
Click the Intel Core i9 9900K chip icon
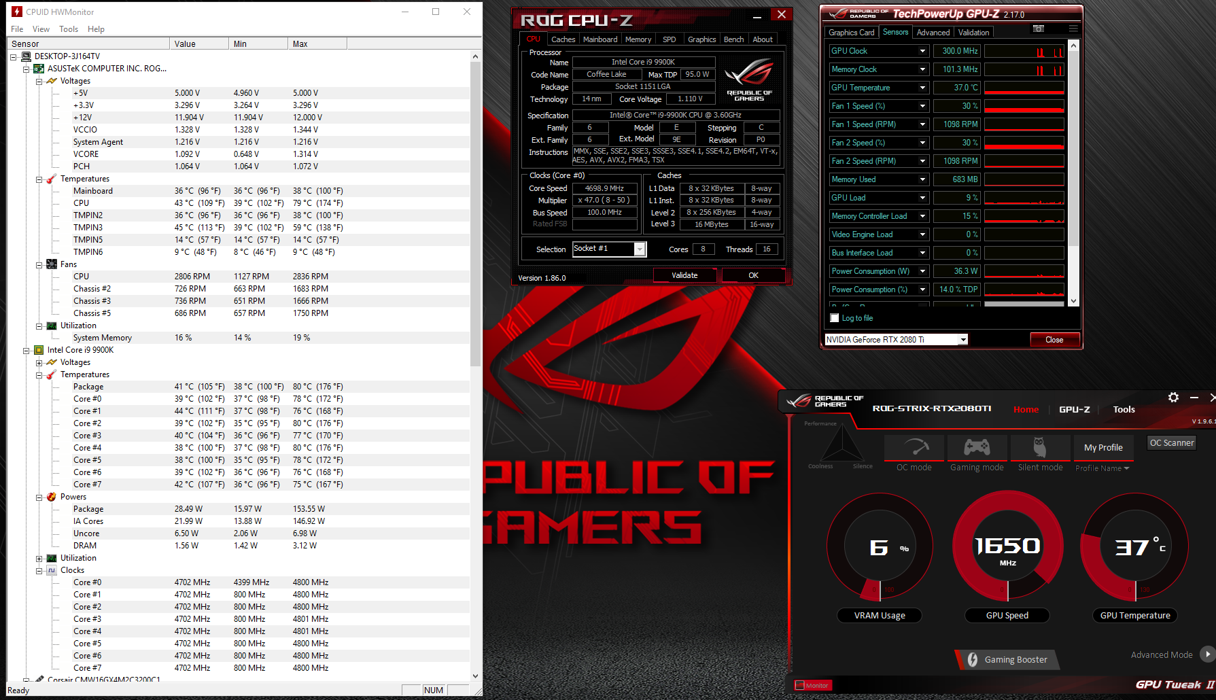(x=39, y=350)
